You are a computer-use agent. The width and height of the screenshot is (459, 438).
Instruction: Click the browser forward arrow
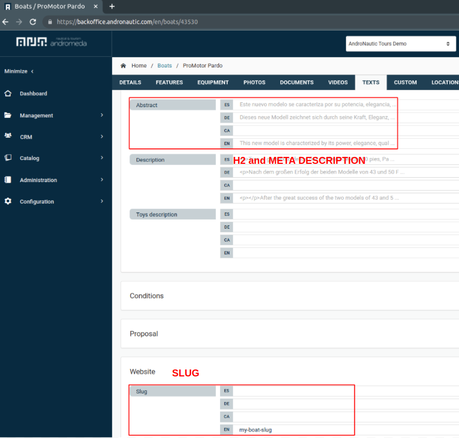point(19,22)
